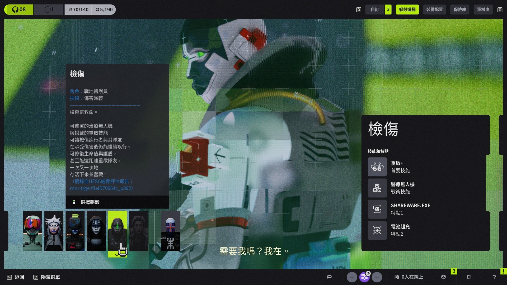The height and width of the screenshot is (285, 507).
Task: Click the SHAREWARE.EXE trait icon
Action: [x=377, y=209]
